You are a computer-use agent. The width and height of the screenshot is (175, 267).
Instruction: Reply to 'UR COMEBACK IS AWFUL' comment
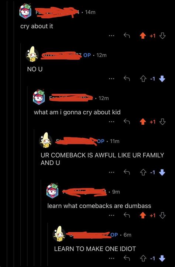(127, 172)
